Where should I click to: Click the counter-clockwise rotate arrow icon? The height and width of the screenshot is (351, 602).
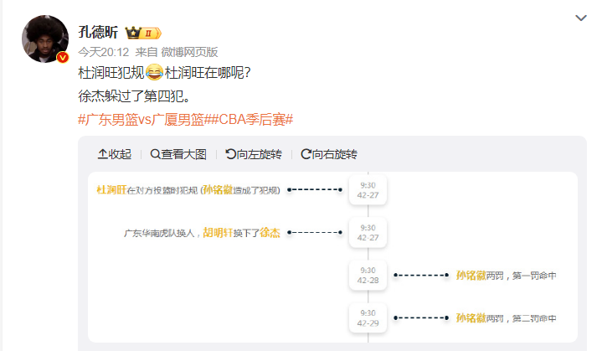[x=230, y=154]
